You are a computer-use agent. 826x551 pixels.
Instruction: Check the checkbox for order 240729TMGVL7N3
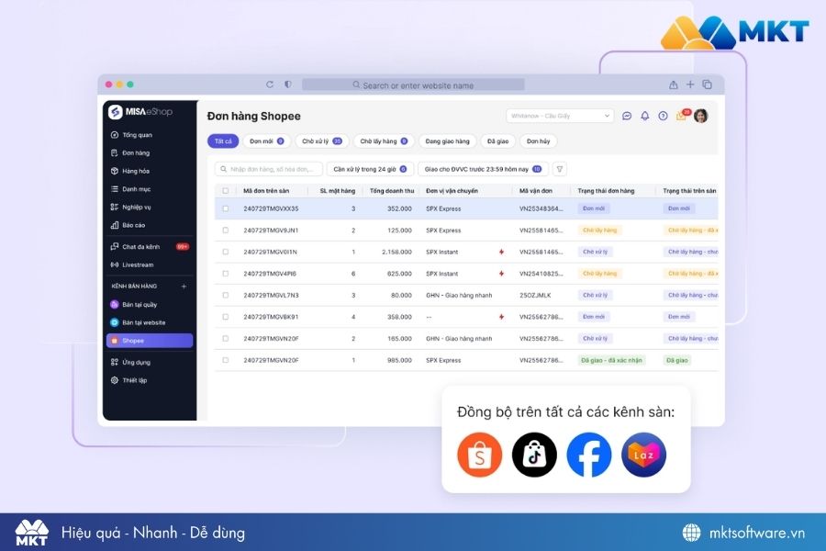(225, 295)
